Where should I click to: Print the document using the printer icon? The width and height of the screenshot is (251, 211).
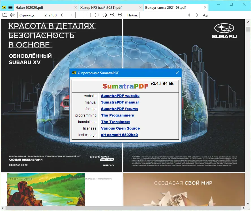pyautogui.click(x=13, y=15)
